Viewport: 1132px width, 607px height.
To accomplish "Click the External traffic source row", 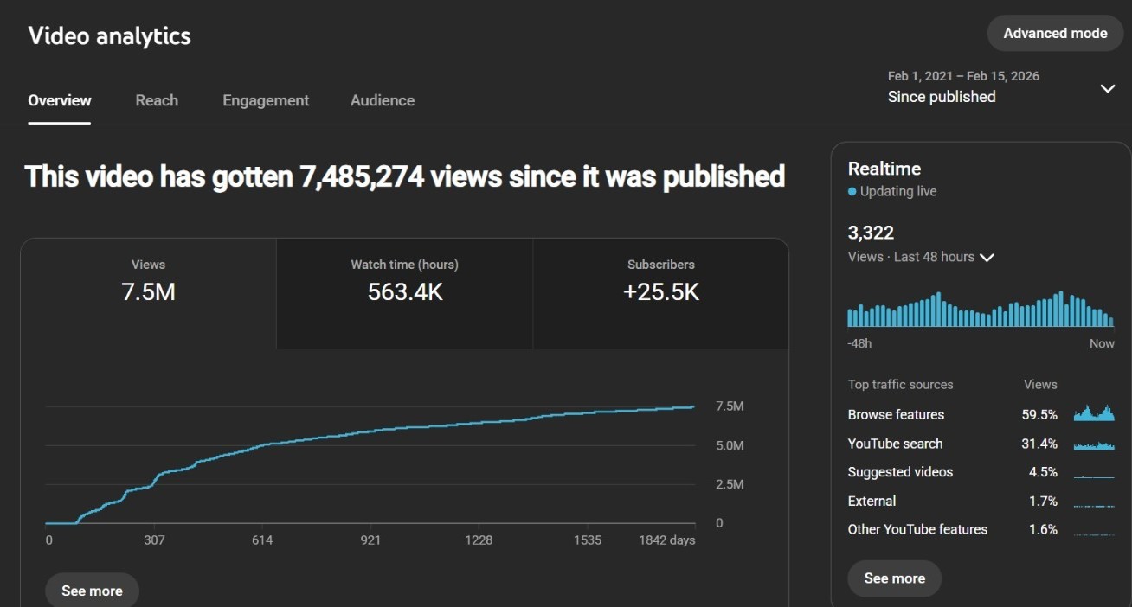I will (x=952, y=502).
